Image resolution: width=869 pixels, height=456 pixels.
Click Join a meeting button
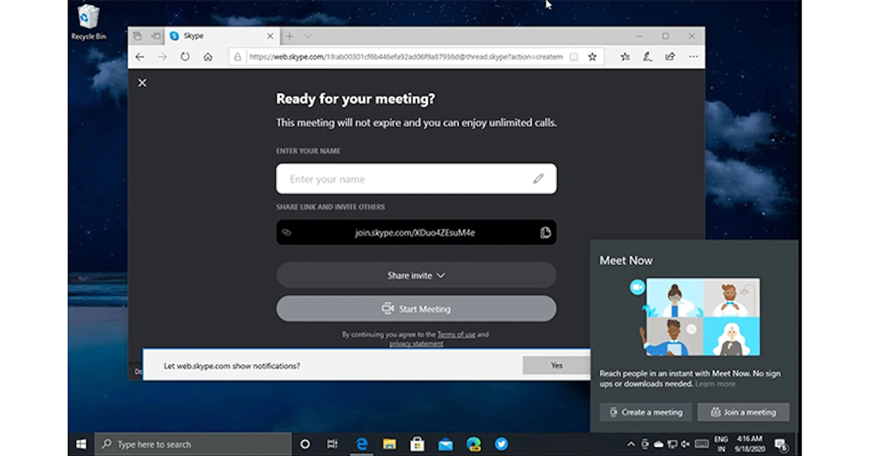pyautogui.click(x=743, y=412)
